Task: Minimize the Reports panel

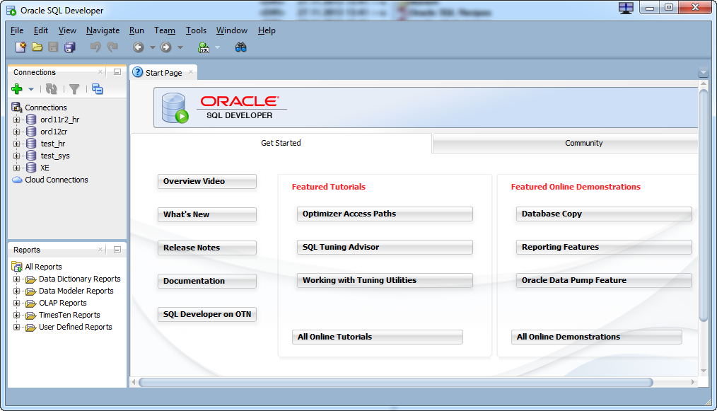Action: (117, 250)
